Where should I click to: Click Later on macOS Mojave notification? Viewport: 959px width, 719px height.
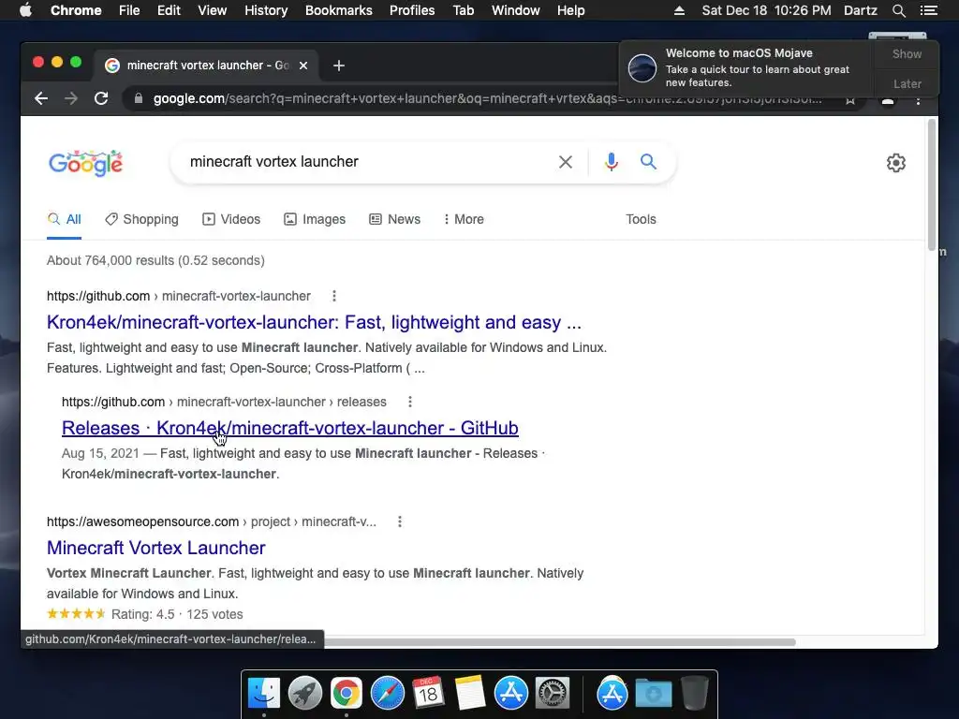907,83
